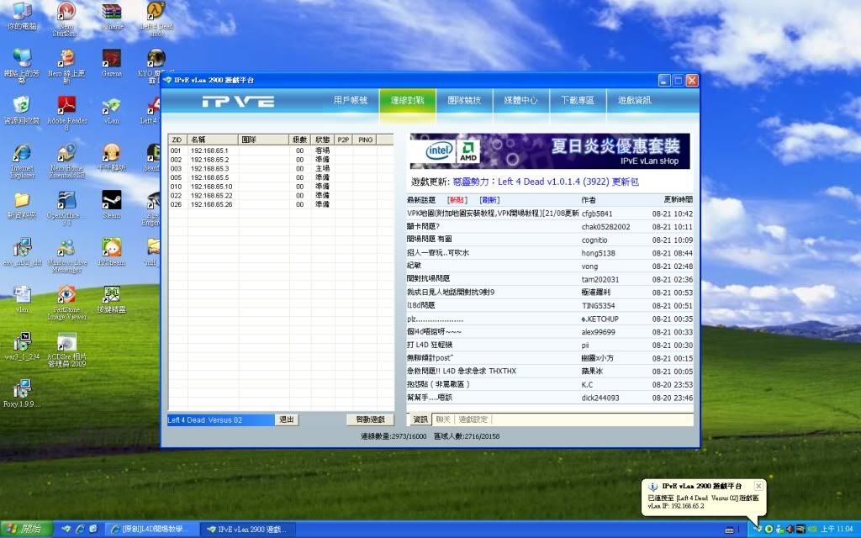Switch to the 聊天 bottom tab

443,419
